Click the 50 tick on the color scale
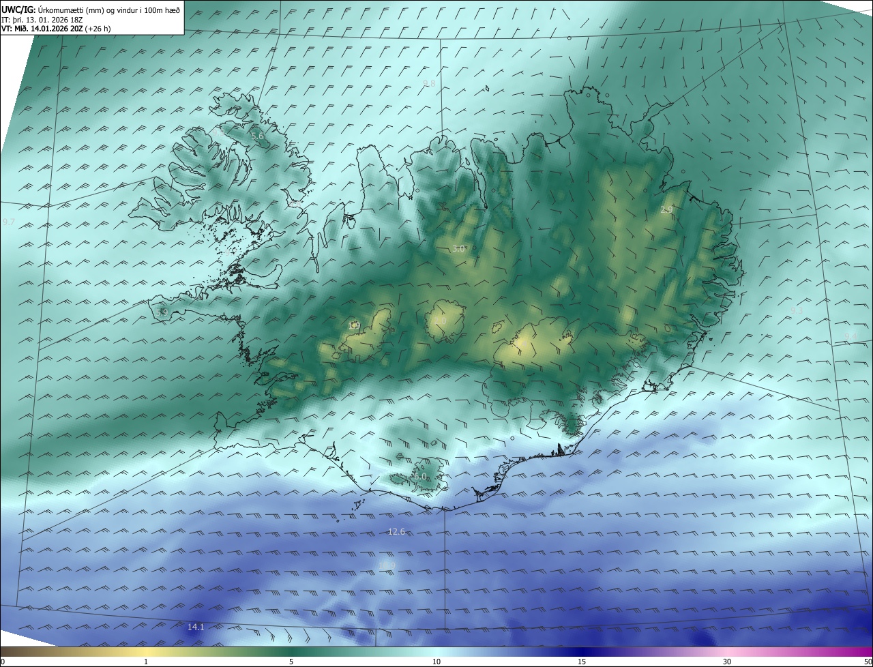 tap(868, 662)
